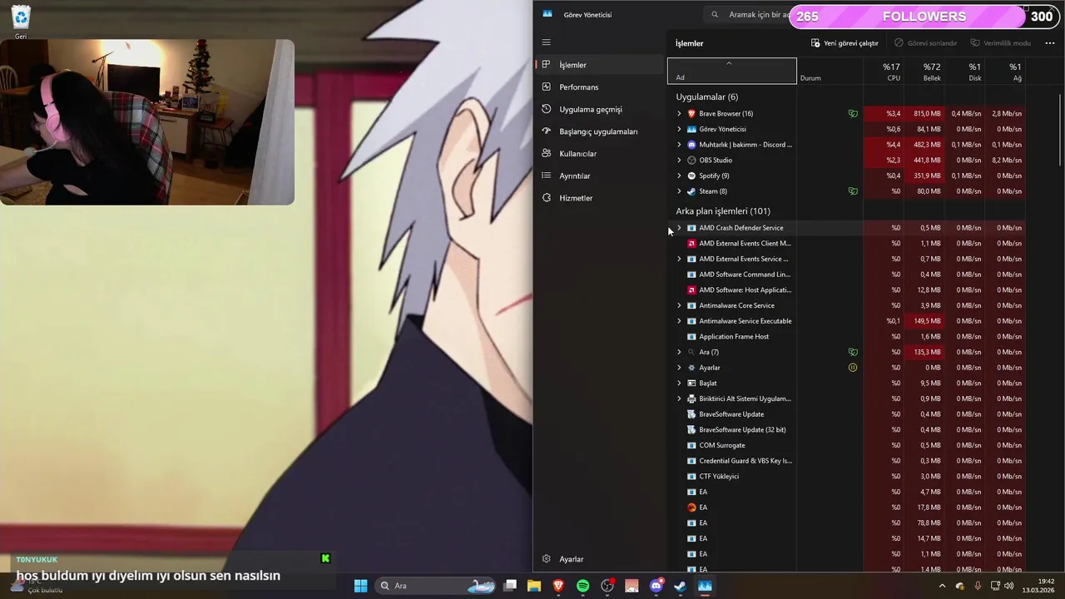Click the Verimlilik modu button
The width and height of the screenshot is (1065, 599).
[1001, 43]
